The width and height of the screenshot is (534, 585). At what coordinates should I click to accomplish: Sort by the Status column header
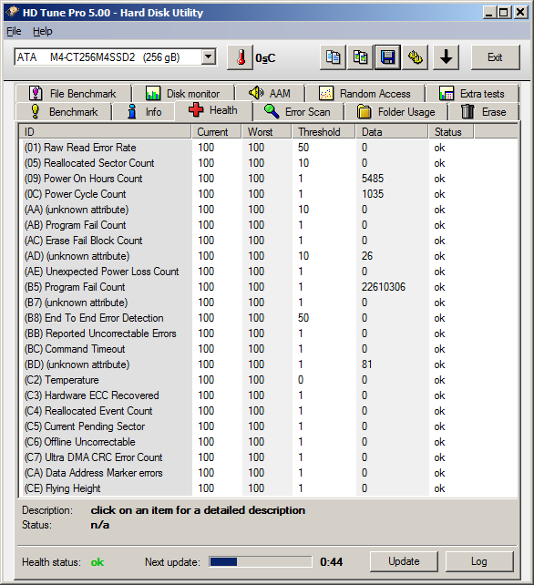pos(451,132)
